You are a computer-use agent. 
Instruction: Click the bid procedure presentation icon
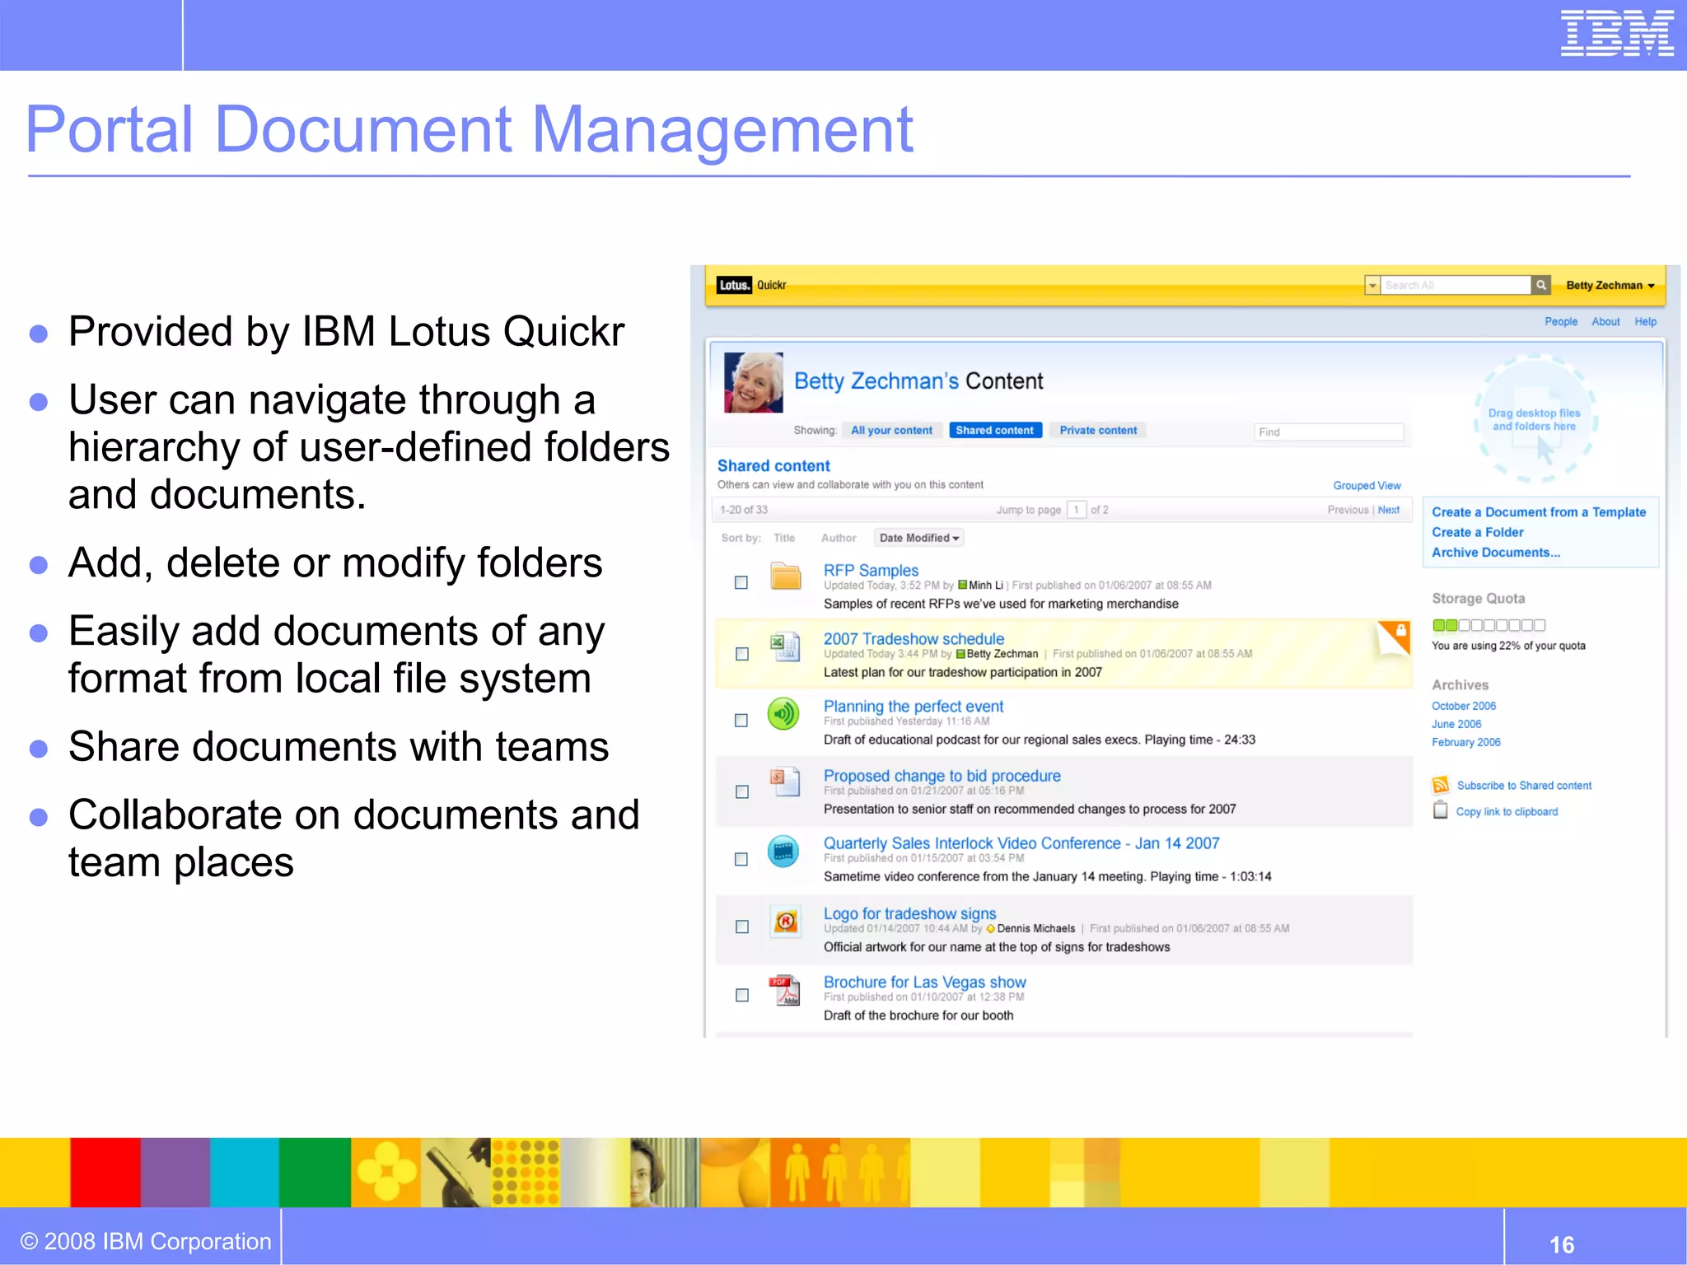[x=785, y=782]
